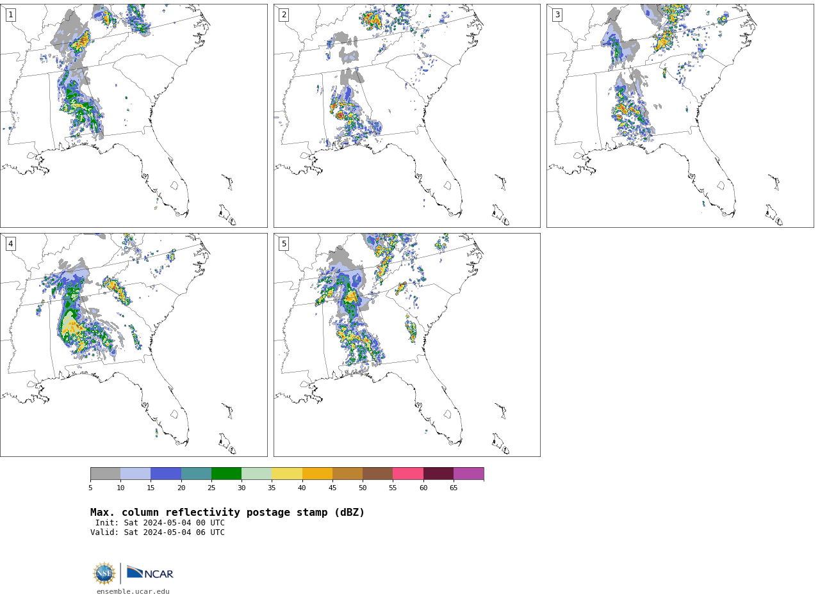Click the colorbar tick label '15'
The height and width of the screenshot is (599, 820).
click(151, 488)
